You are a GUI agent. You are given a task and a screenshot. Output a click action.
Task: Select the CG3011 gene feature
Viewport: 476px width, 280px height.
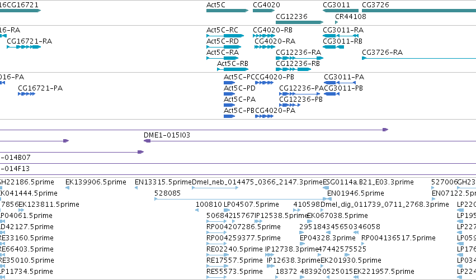coord(340,11)
